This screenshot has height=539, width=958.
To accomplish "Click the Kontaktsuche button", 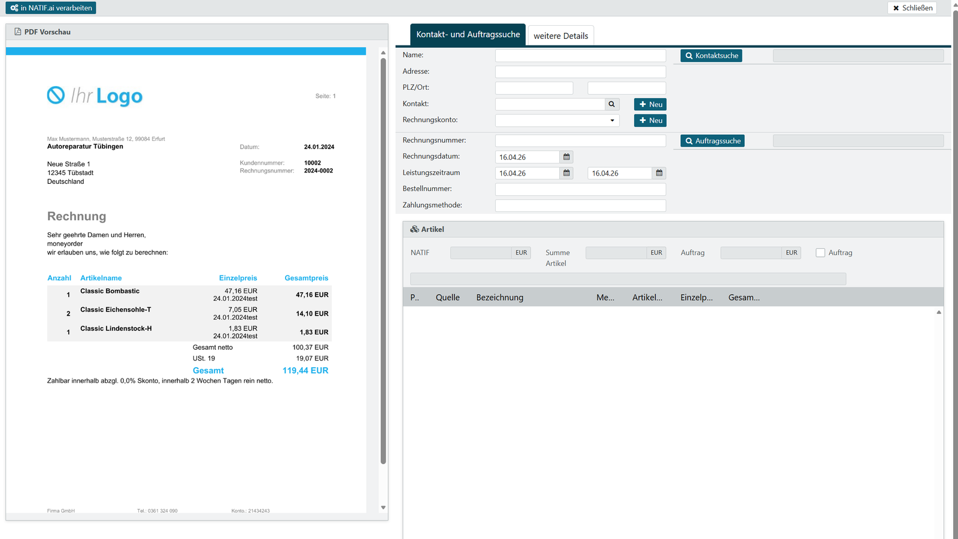I will [711, 56].
